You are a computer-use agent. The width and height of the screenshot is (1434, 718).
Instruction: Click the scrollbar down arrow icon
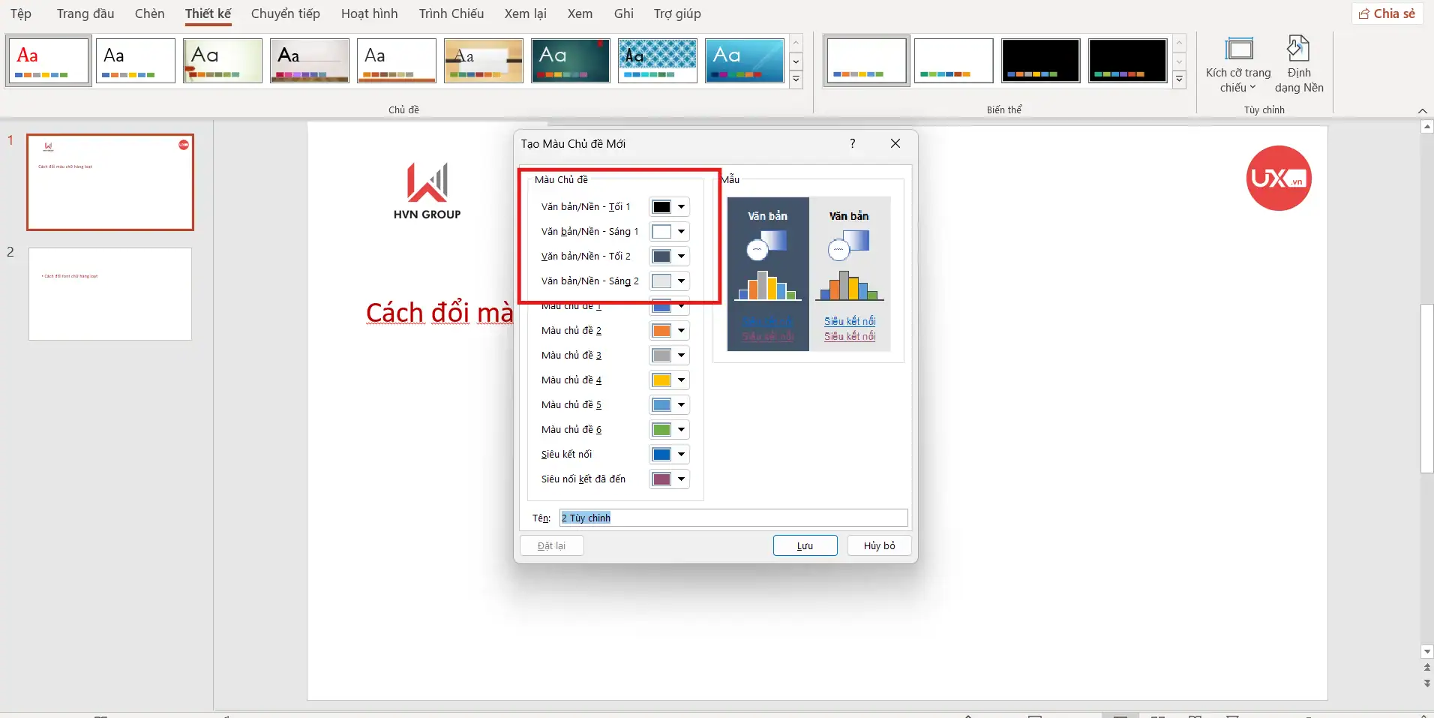click(1426, 651)
